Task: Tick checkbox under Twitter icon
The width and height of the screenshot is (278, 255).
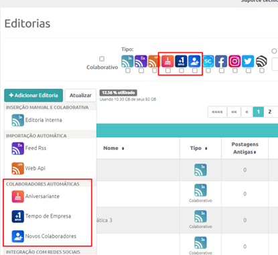Action: pyautogui.click(x=249, y=70)
